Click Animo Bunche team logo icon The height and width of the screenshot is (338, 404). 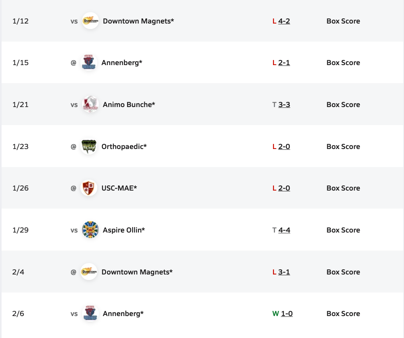click(90, 105)
